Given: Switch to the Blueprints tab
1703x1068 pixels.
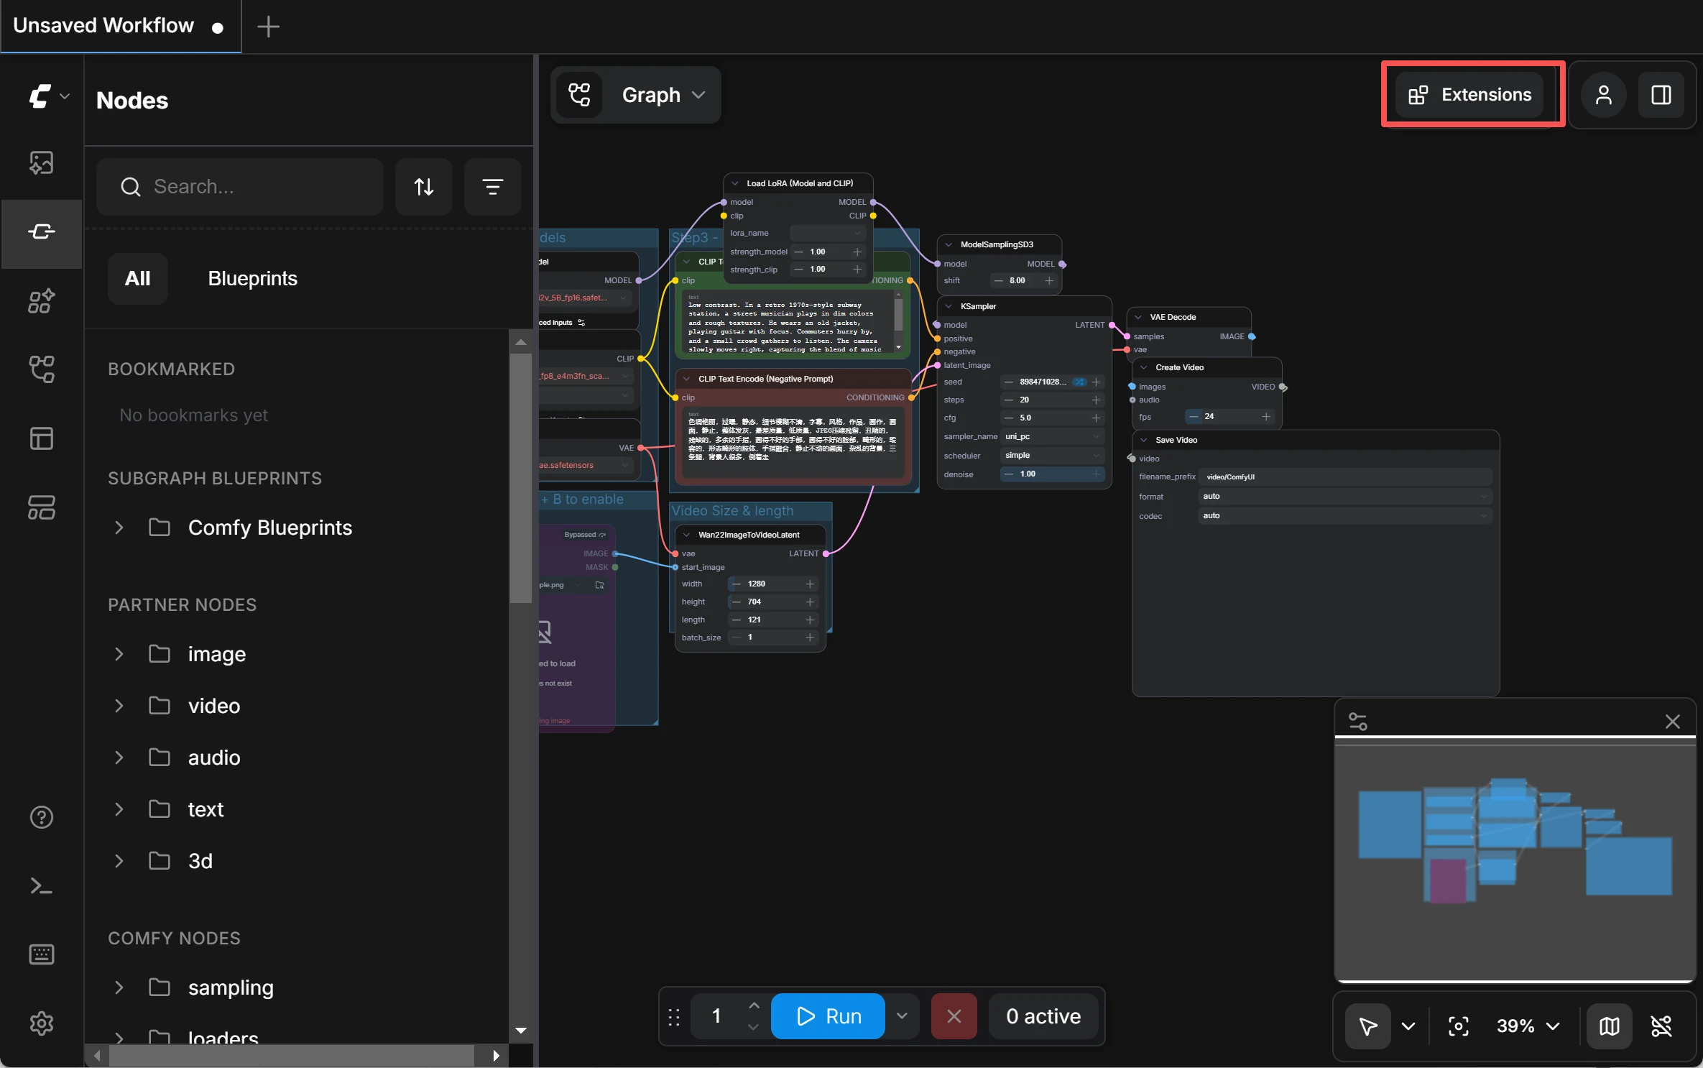Looking at the screenshot, I should click(251, 279).
